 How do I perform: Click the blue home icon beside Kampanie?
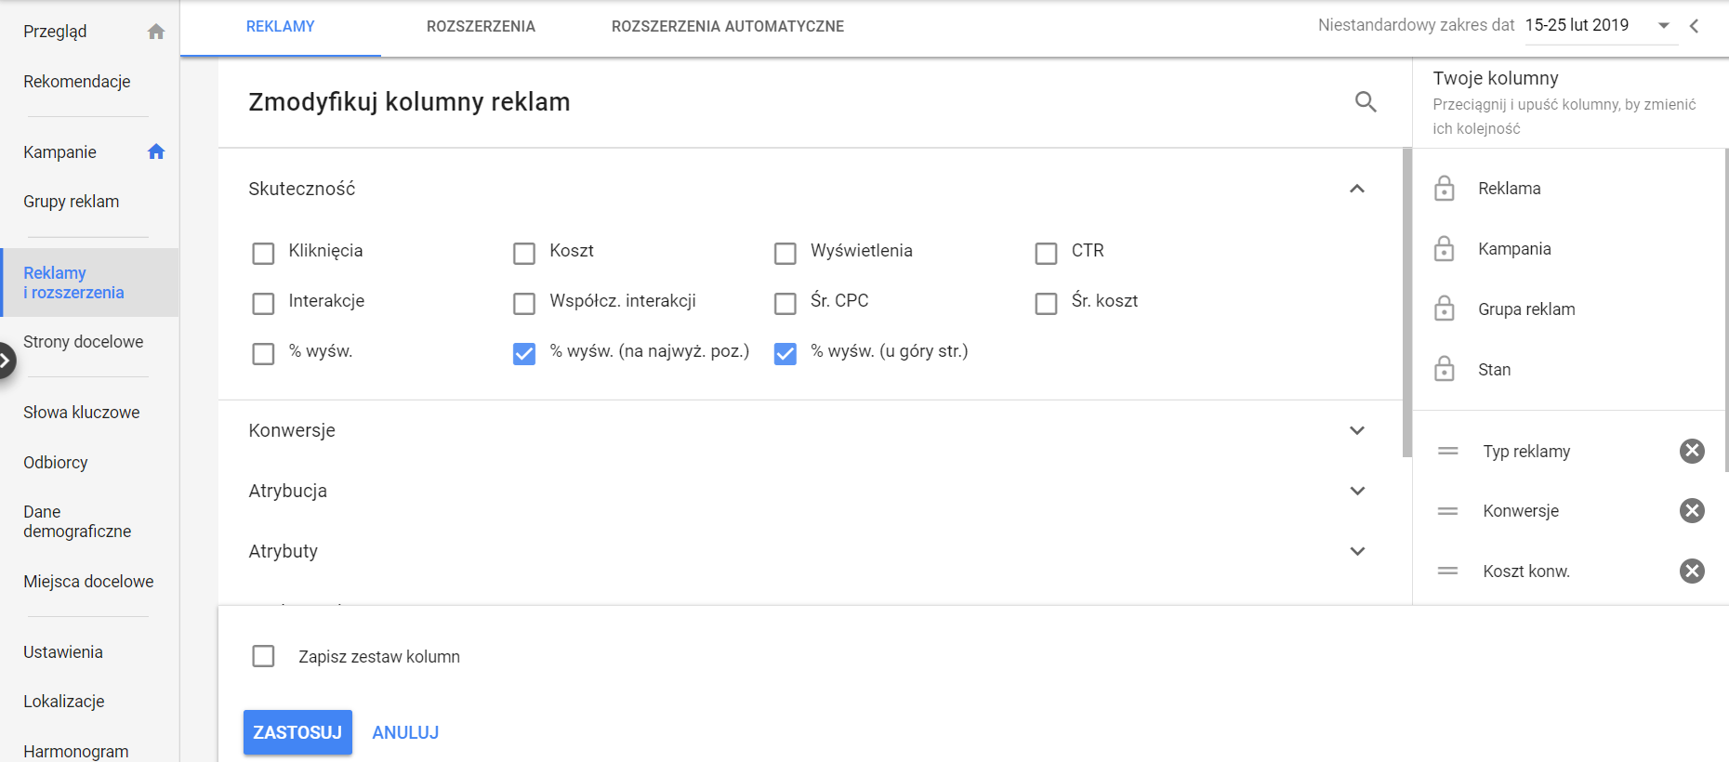[x=156, y=151]
